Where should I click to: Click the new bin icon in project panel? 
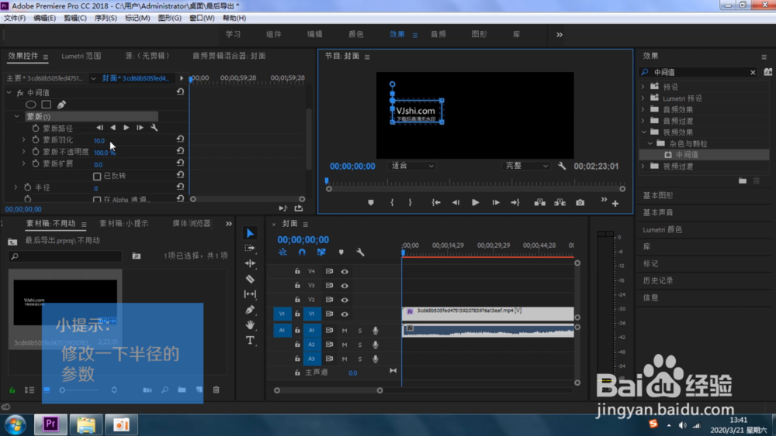pos(182,390)
